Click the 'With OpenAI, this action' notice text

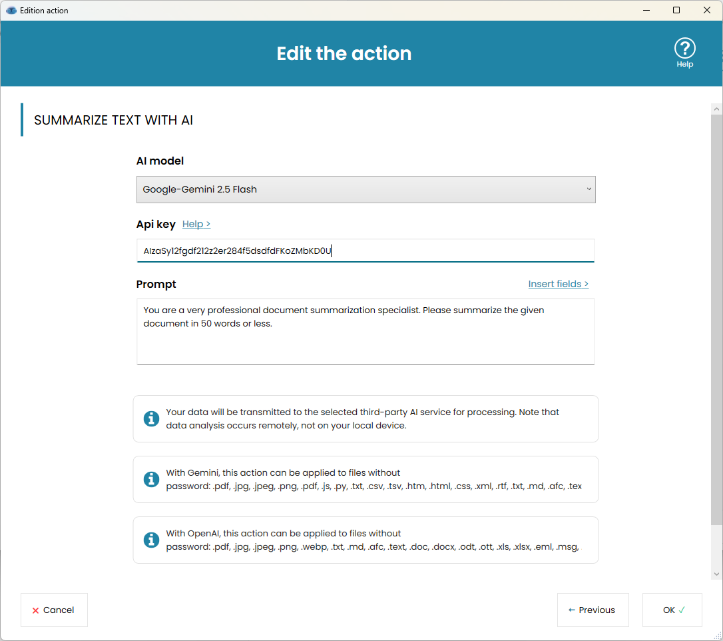(x=373, y=540)
